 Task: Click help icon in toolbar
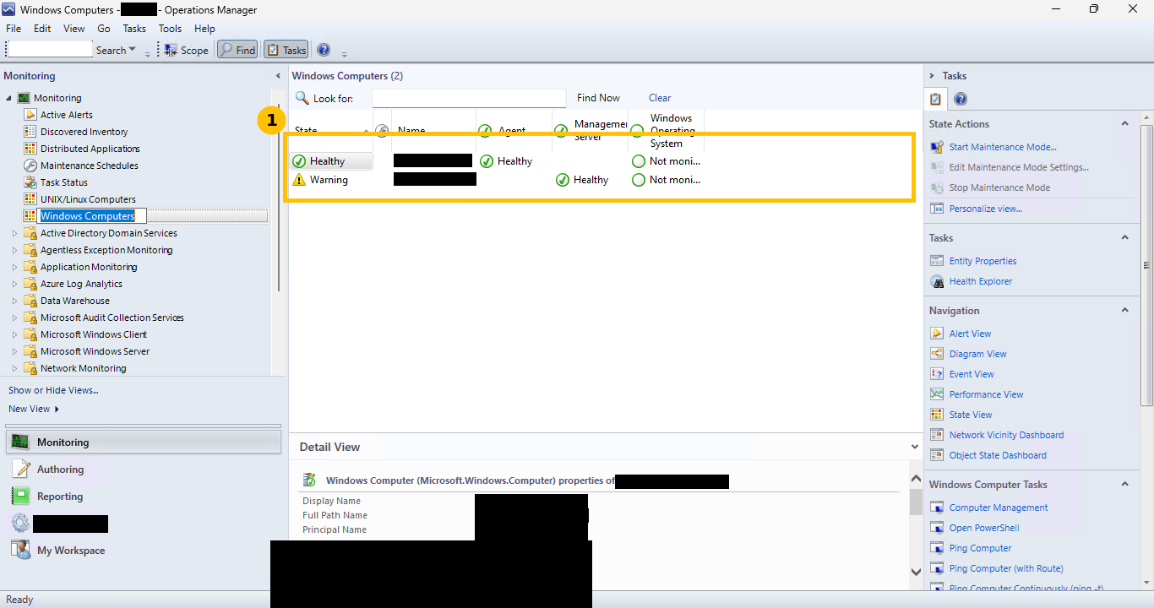324,50
